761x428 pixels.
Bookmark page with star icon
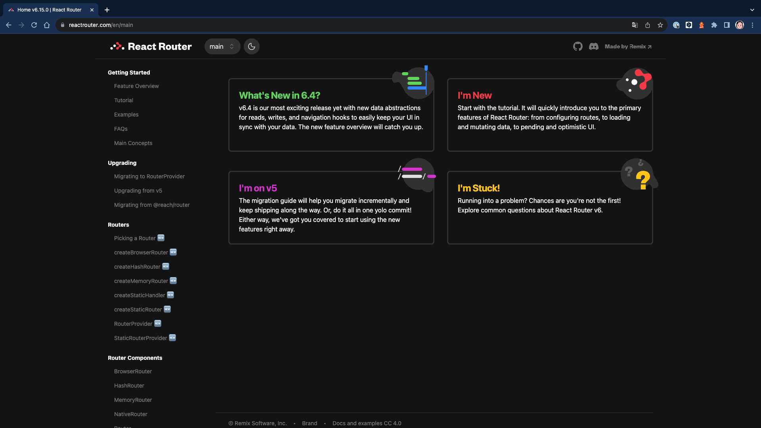pyautogui.click(x=660, y=25)
